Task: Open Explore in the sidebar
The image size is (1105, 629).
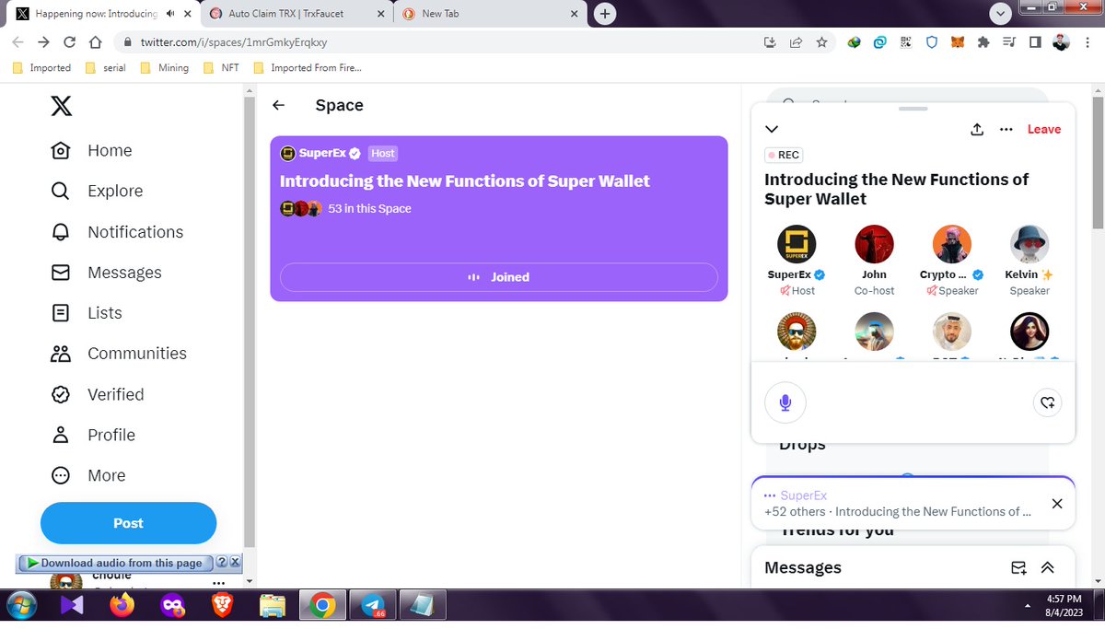Action: click(97, 191)
